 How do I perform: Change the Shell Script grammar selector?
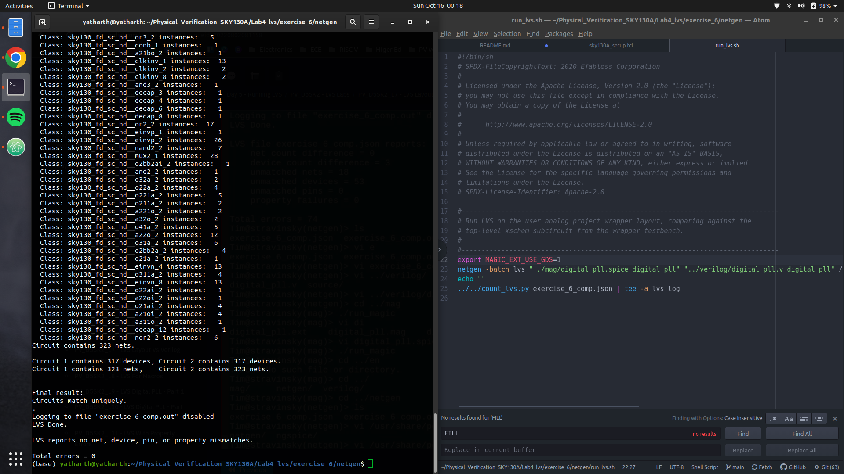(x=705, y=467)
